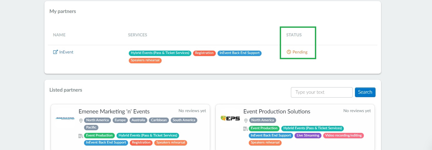Click the Europe region tag
Viewport: 432px width, 150px height.
point(120,120)
